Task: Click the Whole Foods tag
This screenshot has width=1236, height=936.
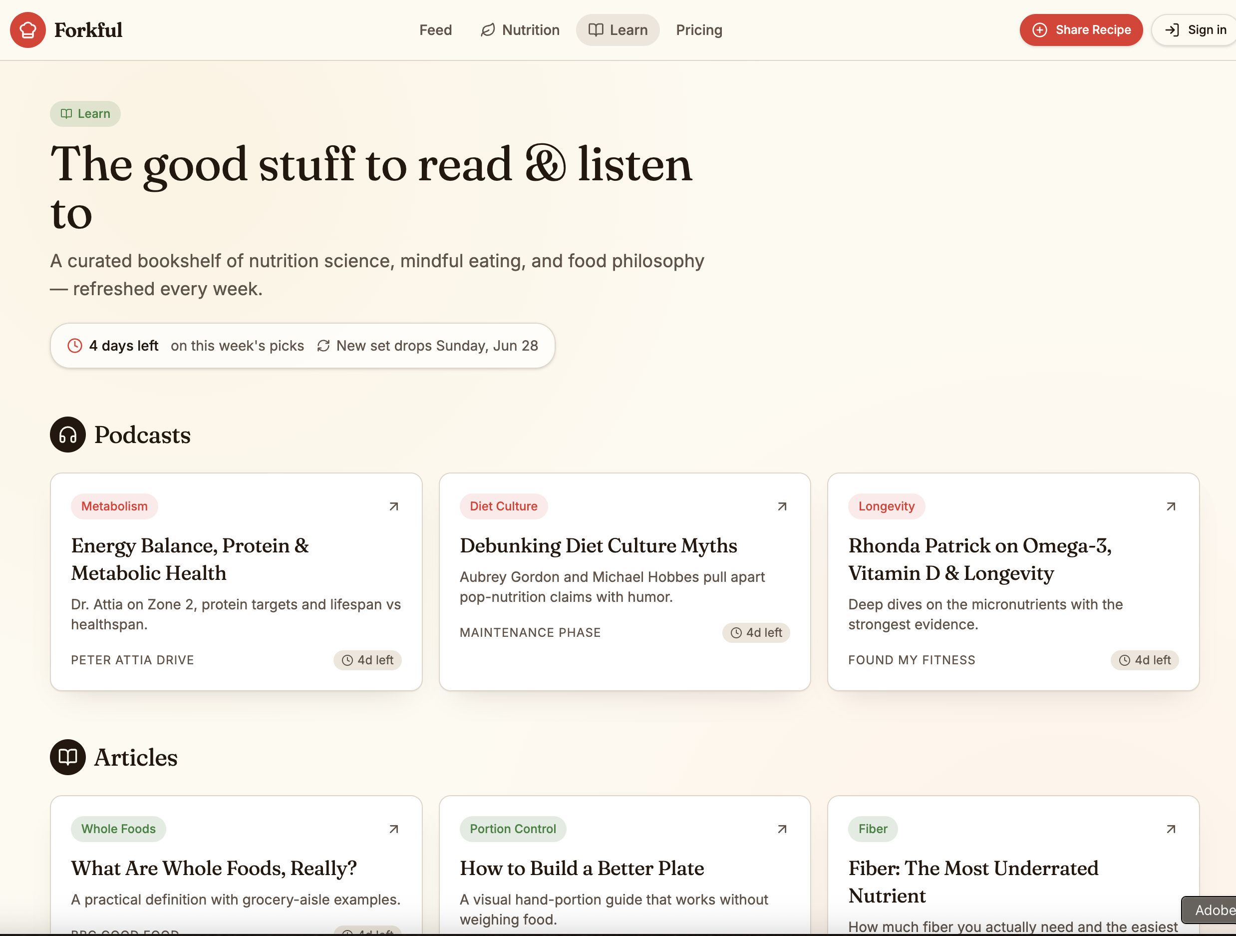Action: (x=118, y=829)
